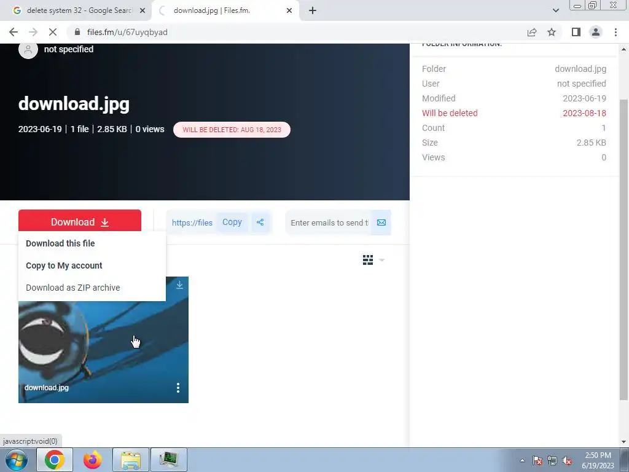The height and width of the screenshot is (472, 629).
Task: Click the browser forward arrow
Action: tap(33, 32)
